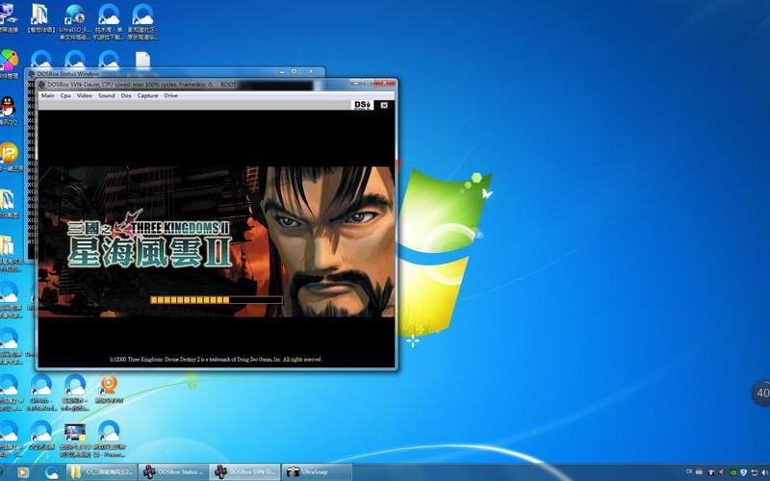Click the yellow game loading progress bar
The width and height of the screenshot is (770, 481).
click(216, 299)
